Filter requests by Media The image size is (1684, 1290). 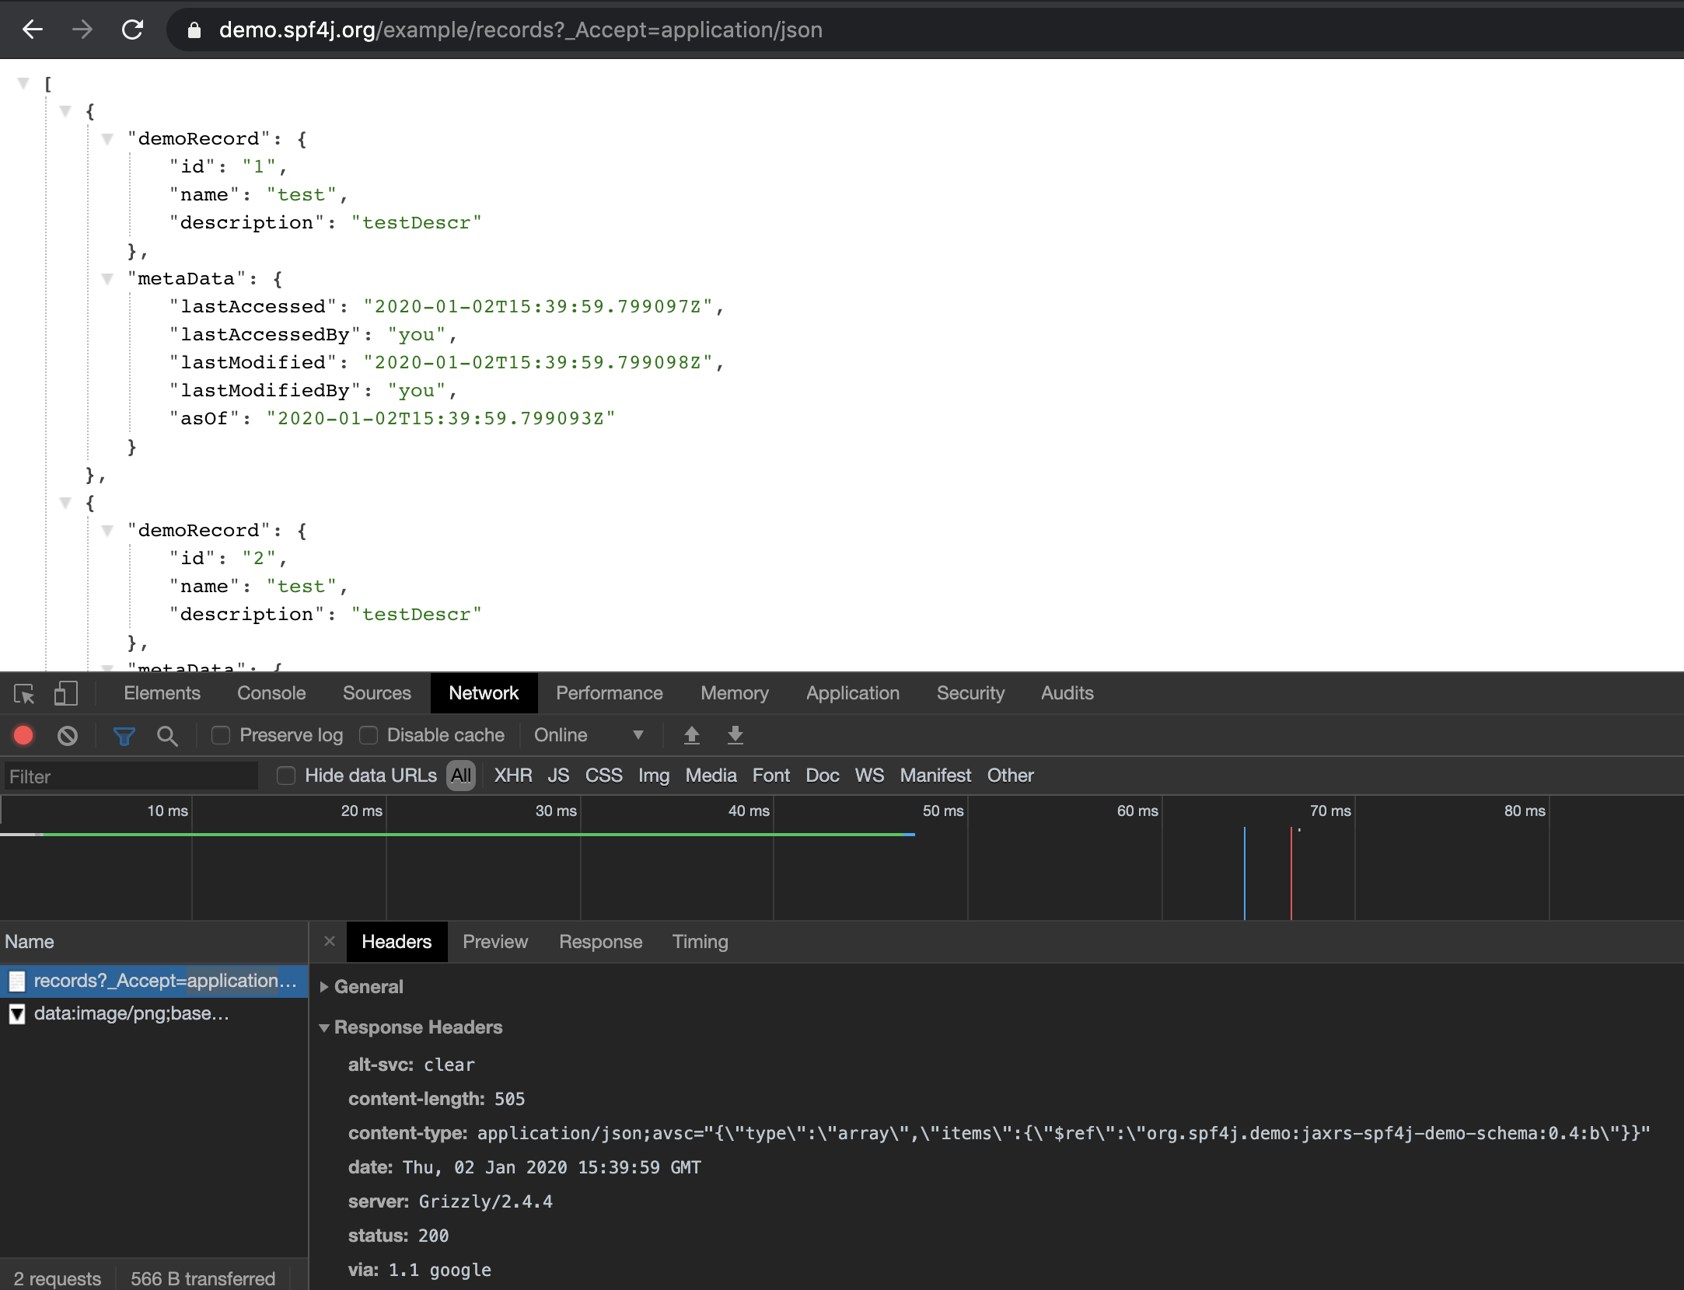[x=711, y=776]
